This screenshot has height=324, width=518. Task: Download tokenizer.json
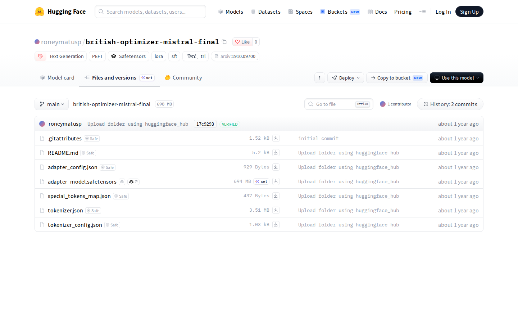coord(276,210)
